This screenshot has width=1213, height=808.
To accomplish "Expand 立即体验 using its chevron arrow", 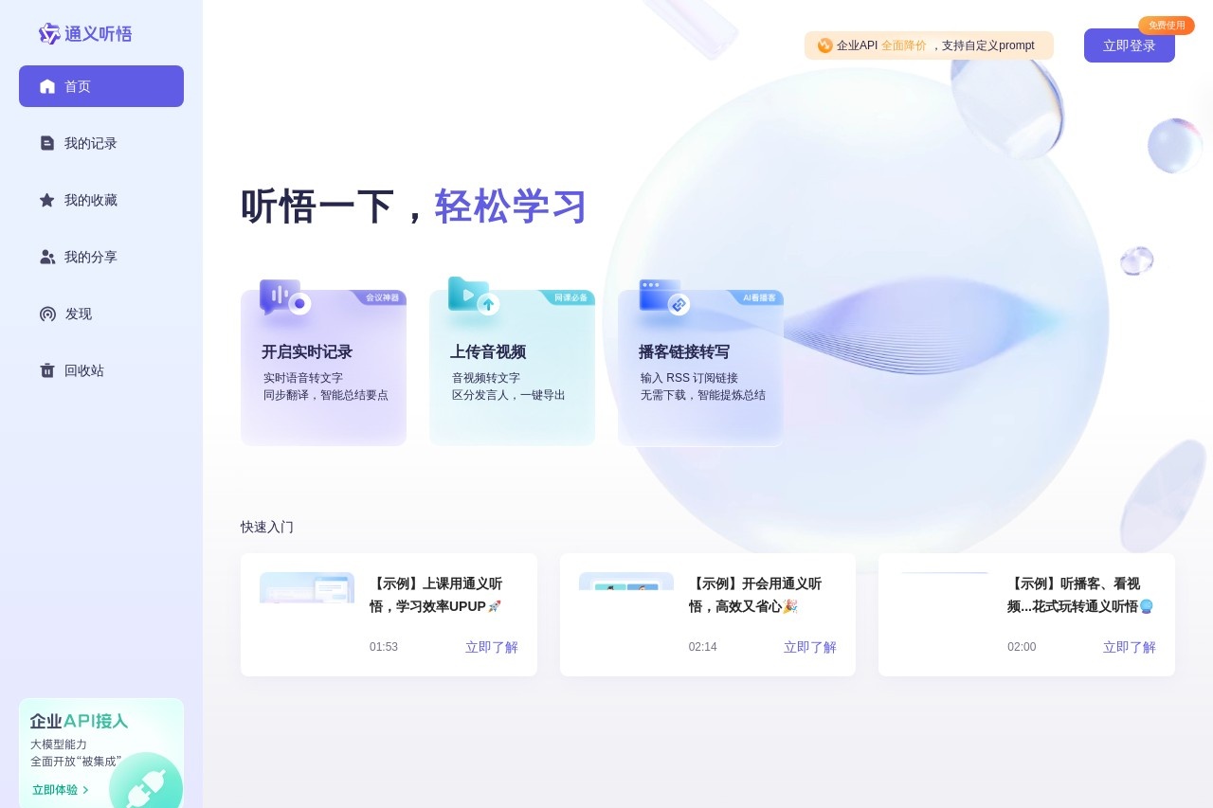I will (84, 789).
